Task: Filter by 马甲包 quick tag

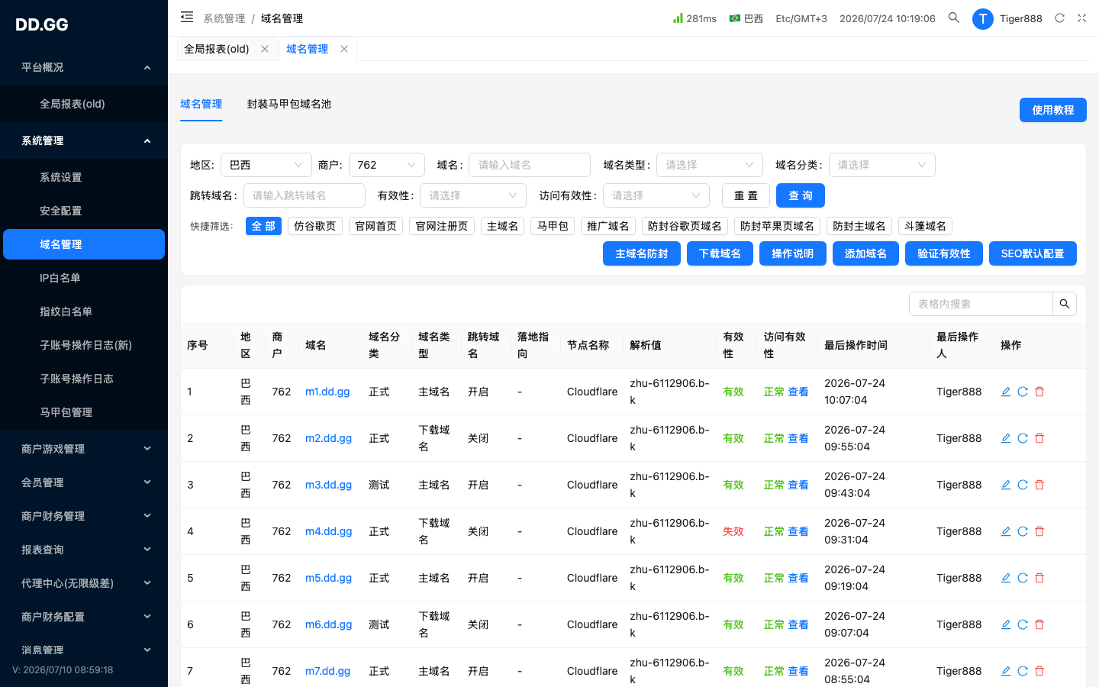Action: (x=553, y=226)
